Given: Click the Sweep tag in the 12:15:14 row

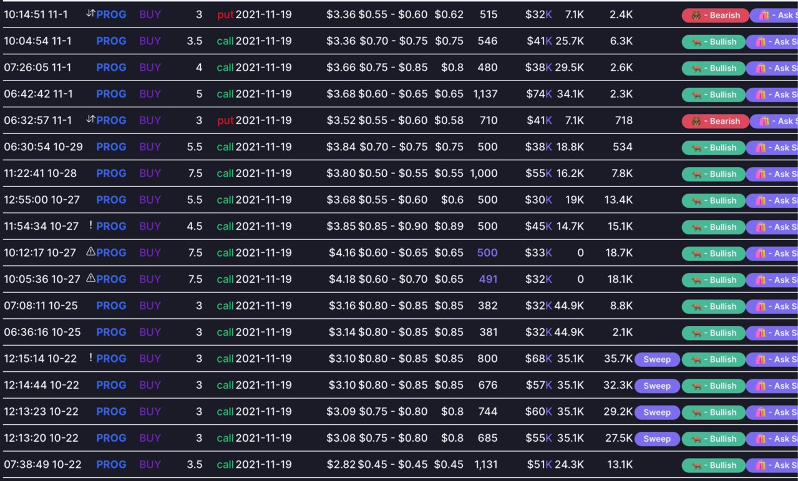Looking at the screenshot, I should (x=657, y=360).
